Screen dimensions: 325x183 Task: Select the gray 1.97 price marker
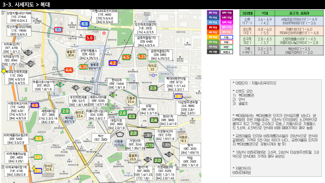click(x=148, y=135)
